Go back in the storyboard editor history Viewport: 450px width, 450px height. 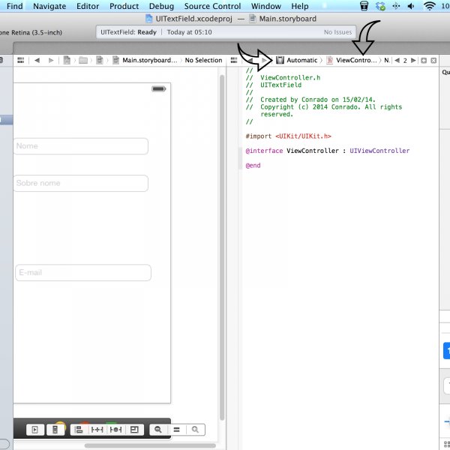[x=37, y=60]
